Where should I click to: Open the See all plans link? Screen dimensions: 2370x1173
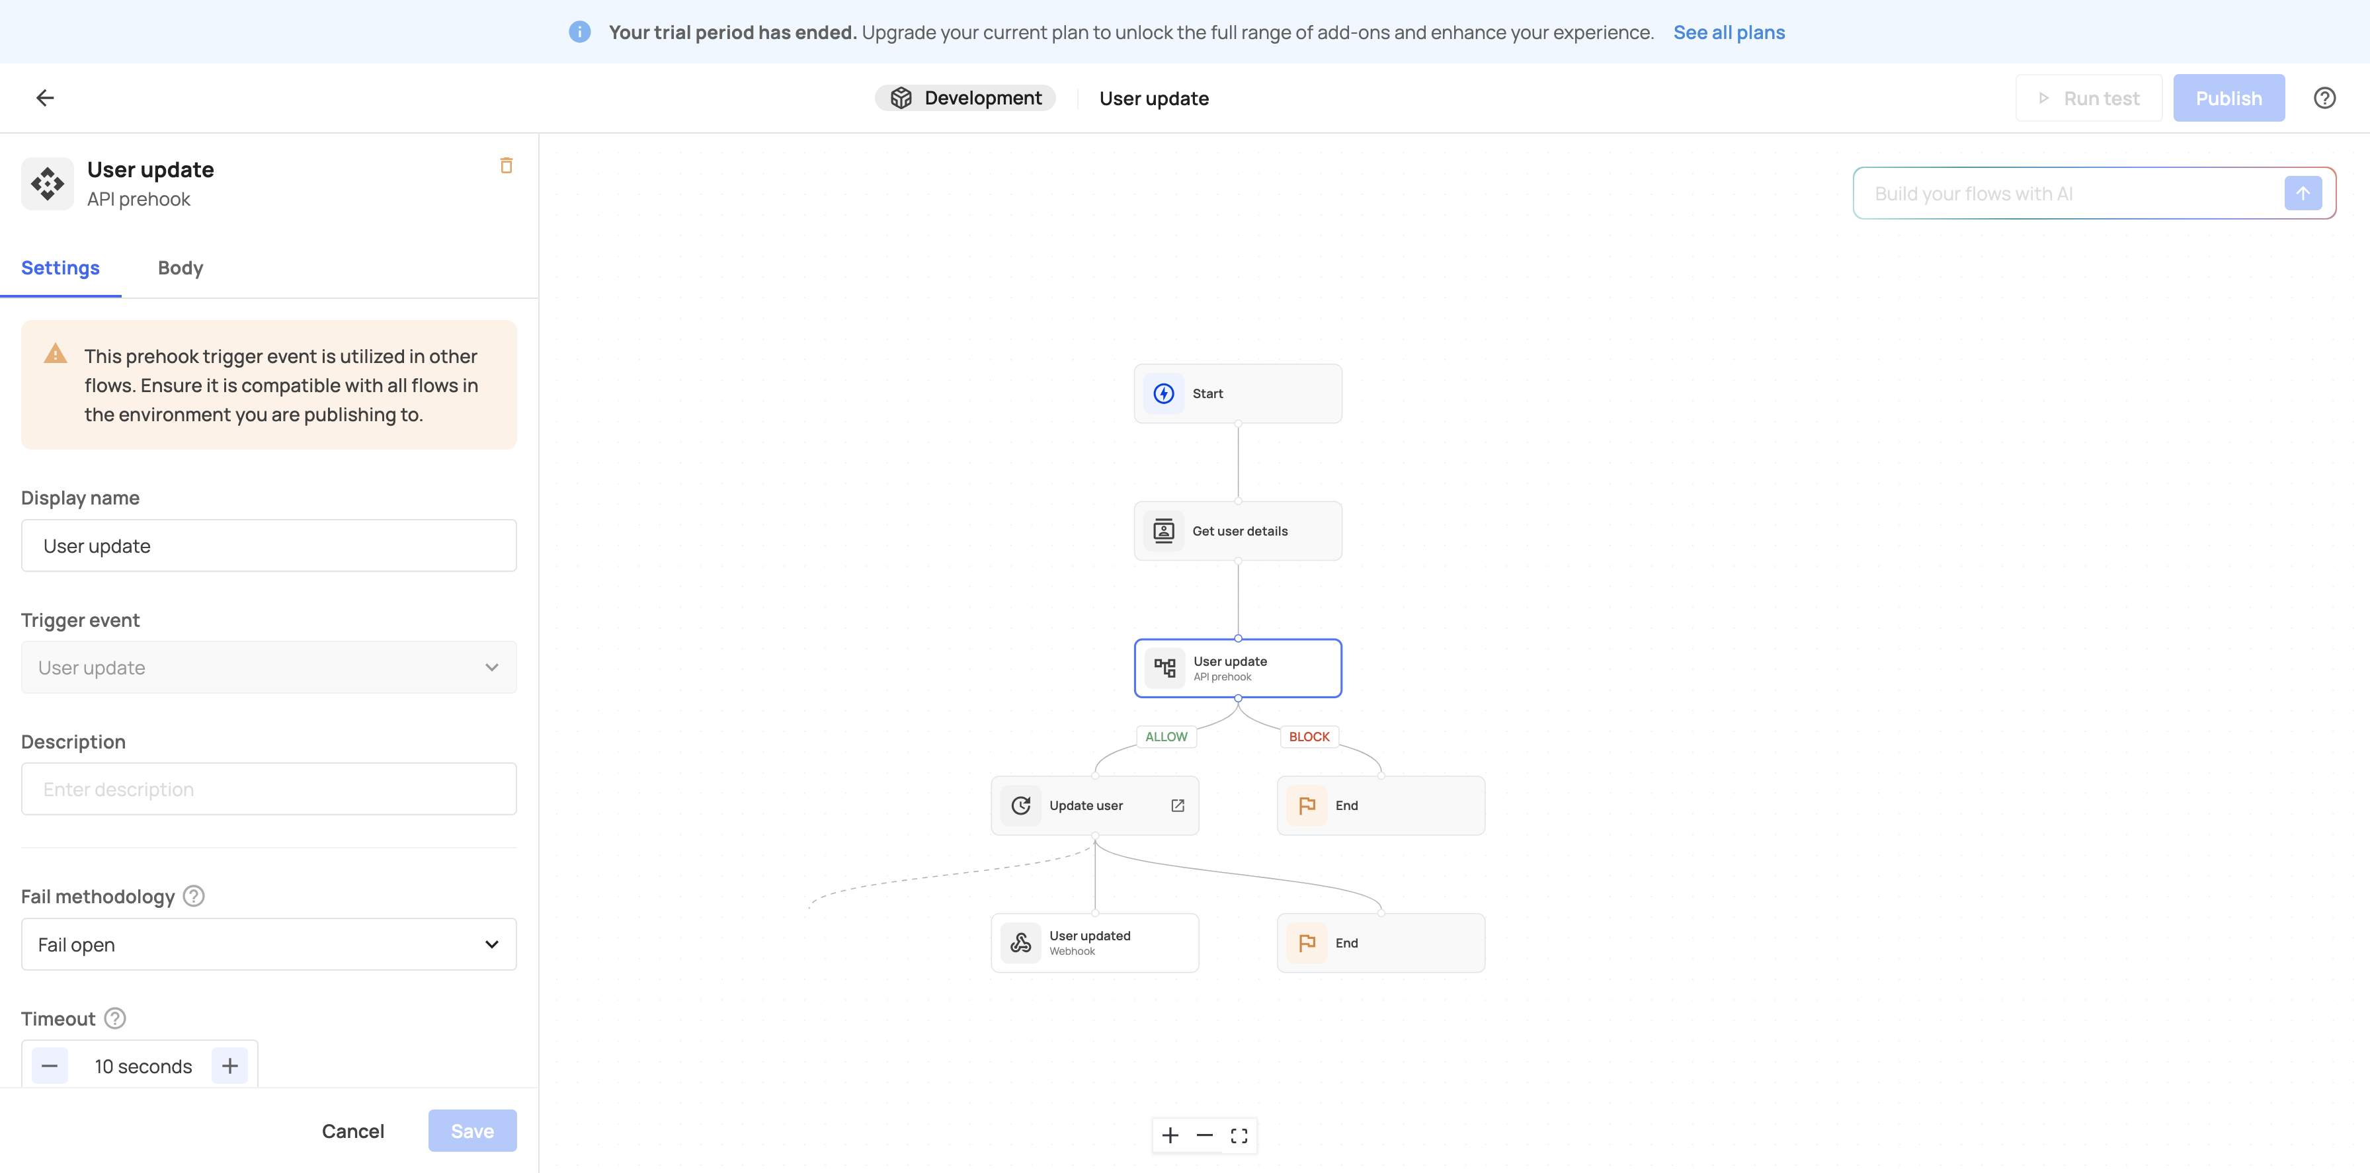[1729, 32]
